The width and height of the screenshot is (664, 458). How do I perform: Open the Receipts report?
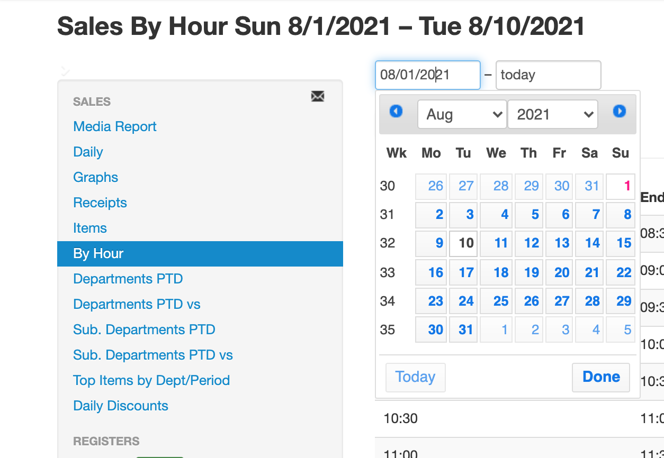[x=100, y=203]
